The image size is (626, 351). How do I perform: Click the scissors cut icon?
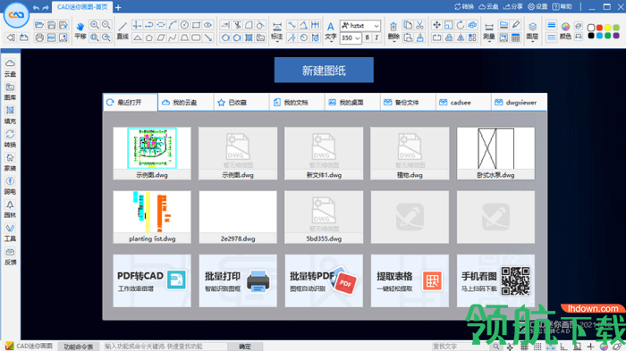tap(419, 25)
